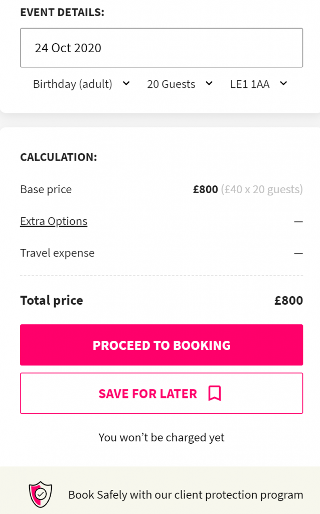This screenshot has height=514, width=320.
Task: Open the 20 Guests chevron arrow
Action: click(209, 83)
